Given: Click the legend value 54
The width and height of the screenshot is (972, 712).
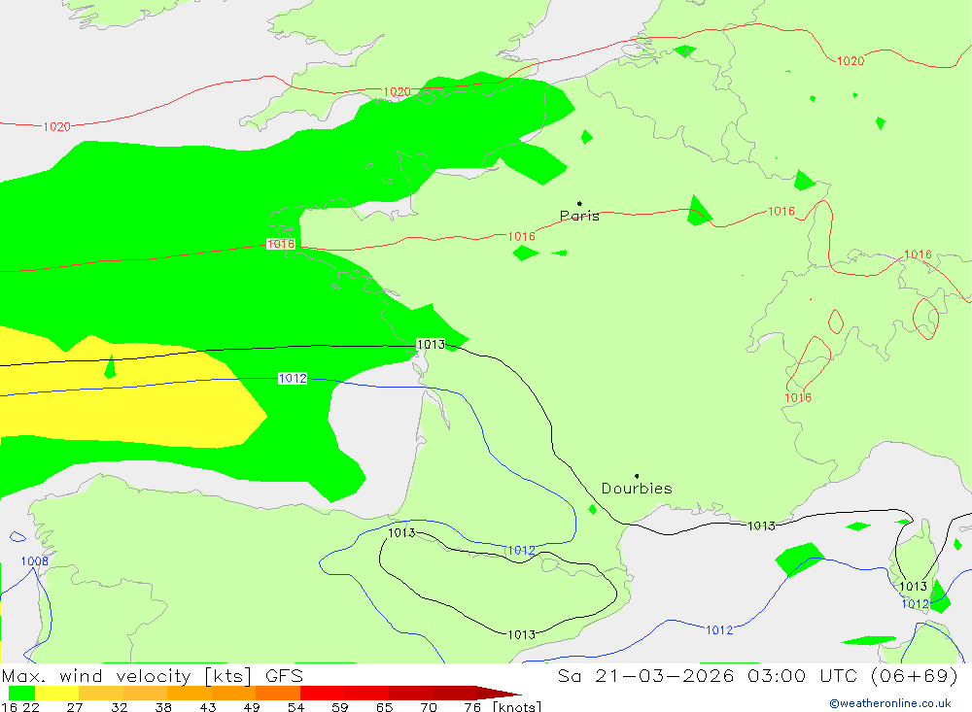Looking at the screenshot, I should pos(295,707).
